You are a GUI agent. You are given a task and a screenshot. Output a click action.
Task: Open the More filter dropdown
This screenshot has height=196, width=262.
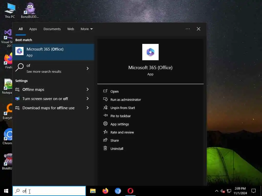(86, 29)
